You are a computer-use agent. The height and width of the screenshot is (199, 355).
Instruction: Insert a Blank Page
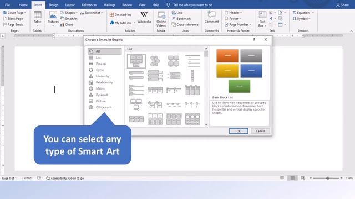13,18
